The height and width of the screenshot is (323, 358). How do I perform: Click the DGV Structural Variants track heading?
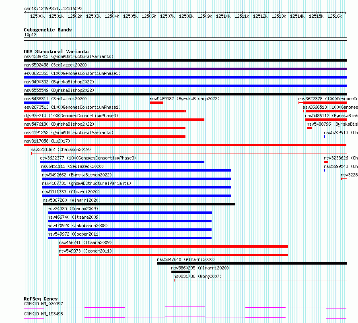pos(56,52)
